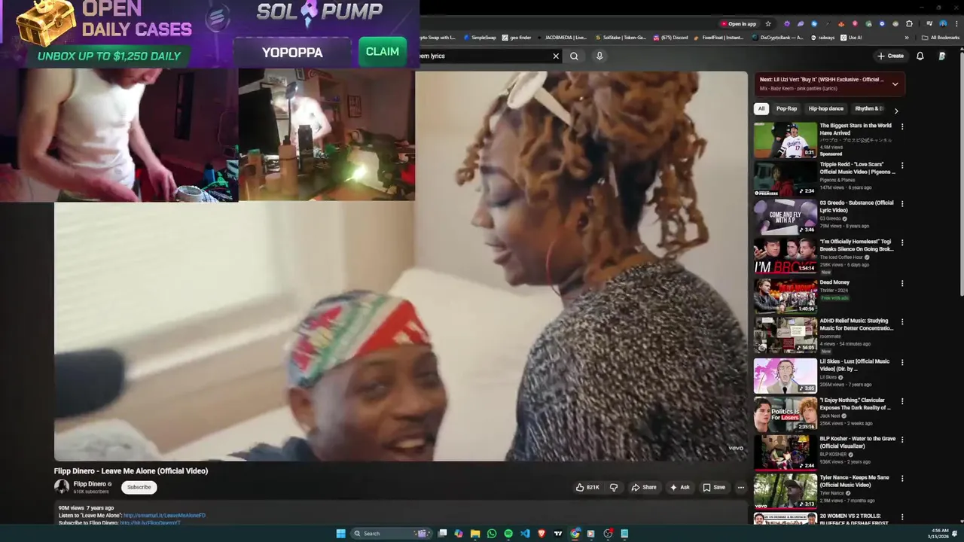
Task: Open the ADHD Relief Music thumbnail
Action: point(785,336)
